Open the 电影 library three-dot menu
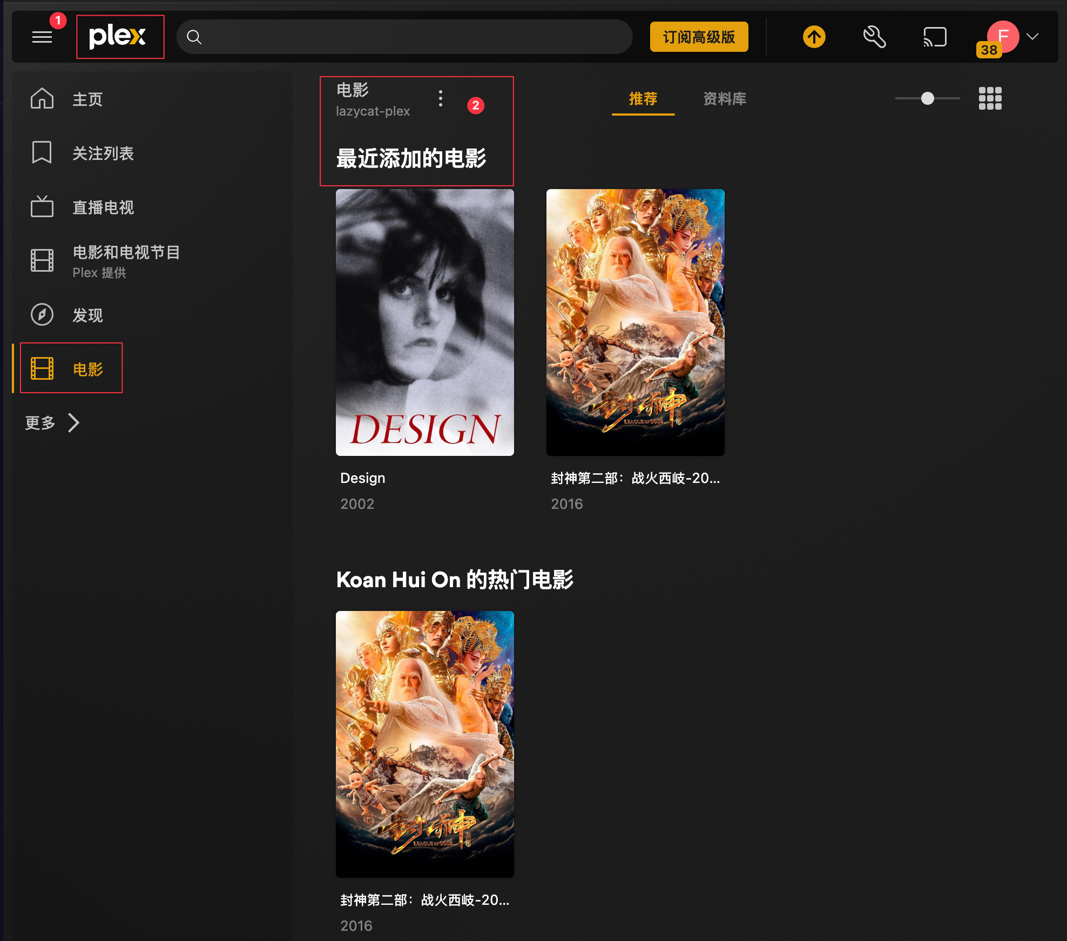This screenshot has height=941, width=1067. 441,98
